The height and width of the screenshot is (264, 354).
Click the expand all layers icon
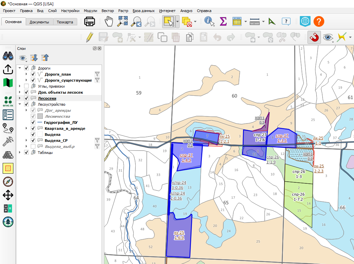click(x=34, y=58)
